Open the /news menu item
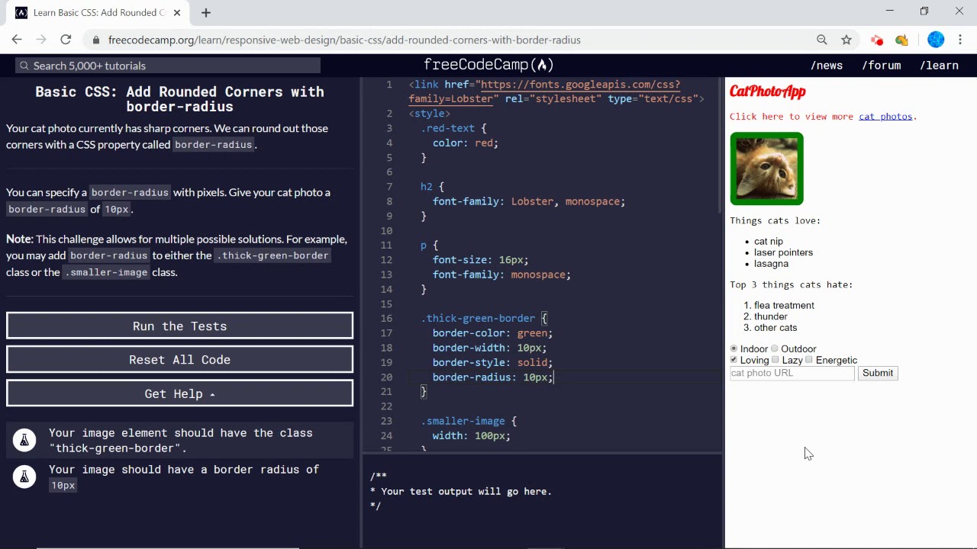 tap(827, 66)
